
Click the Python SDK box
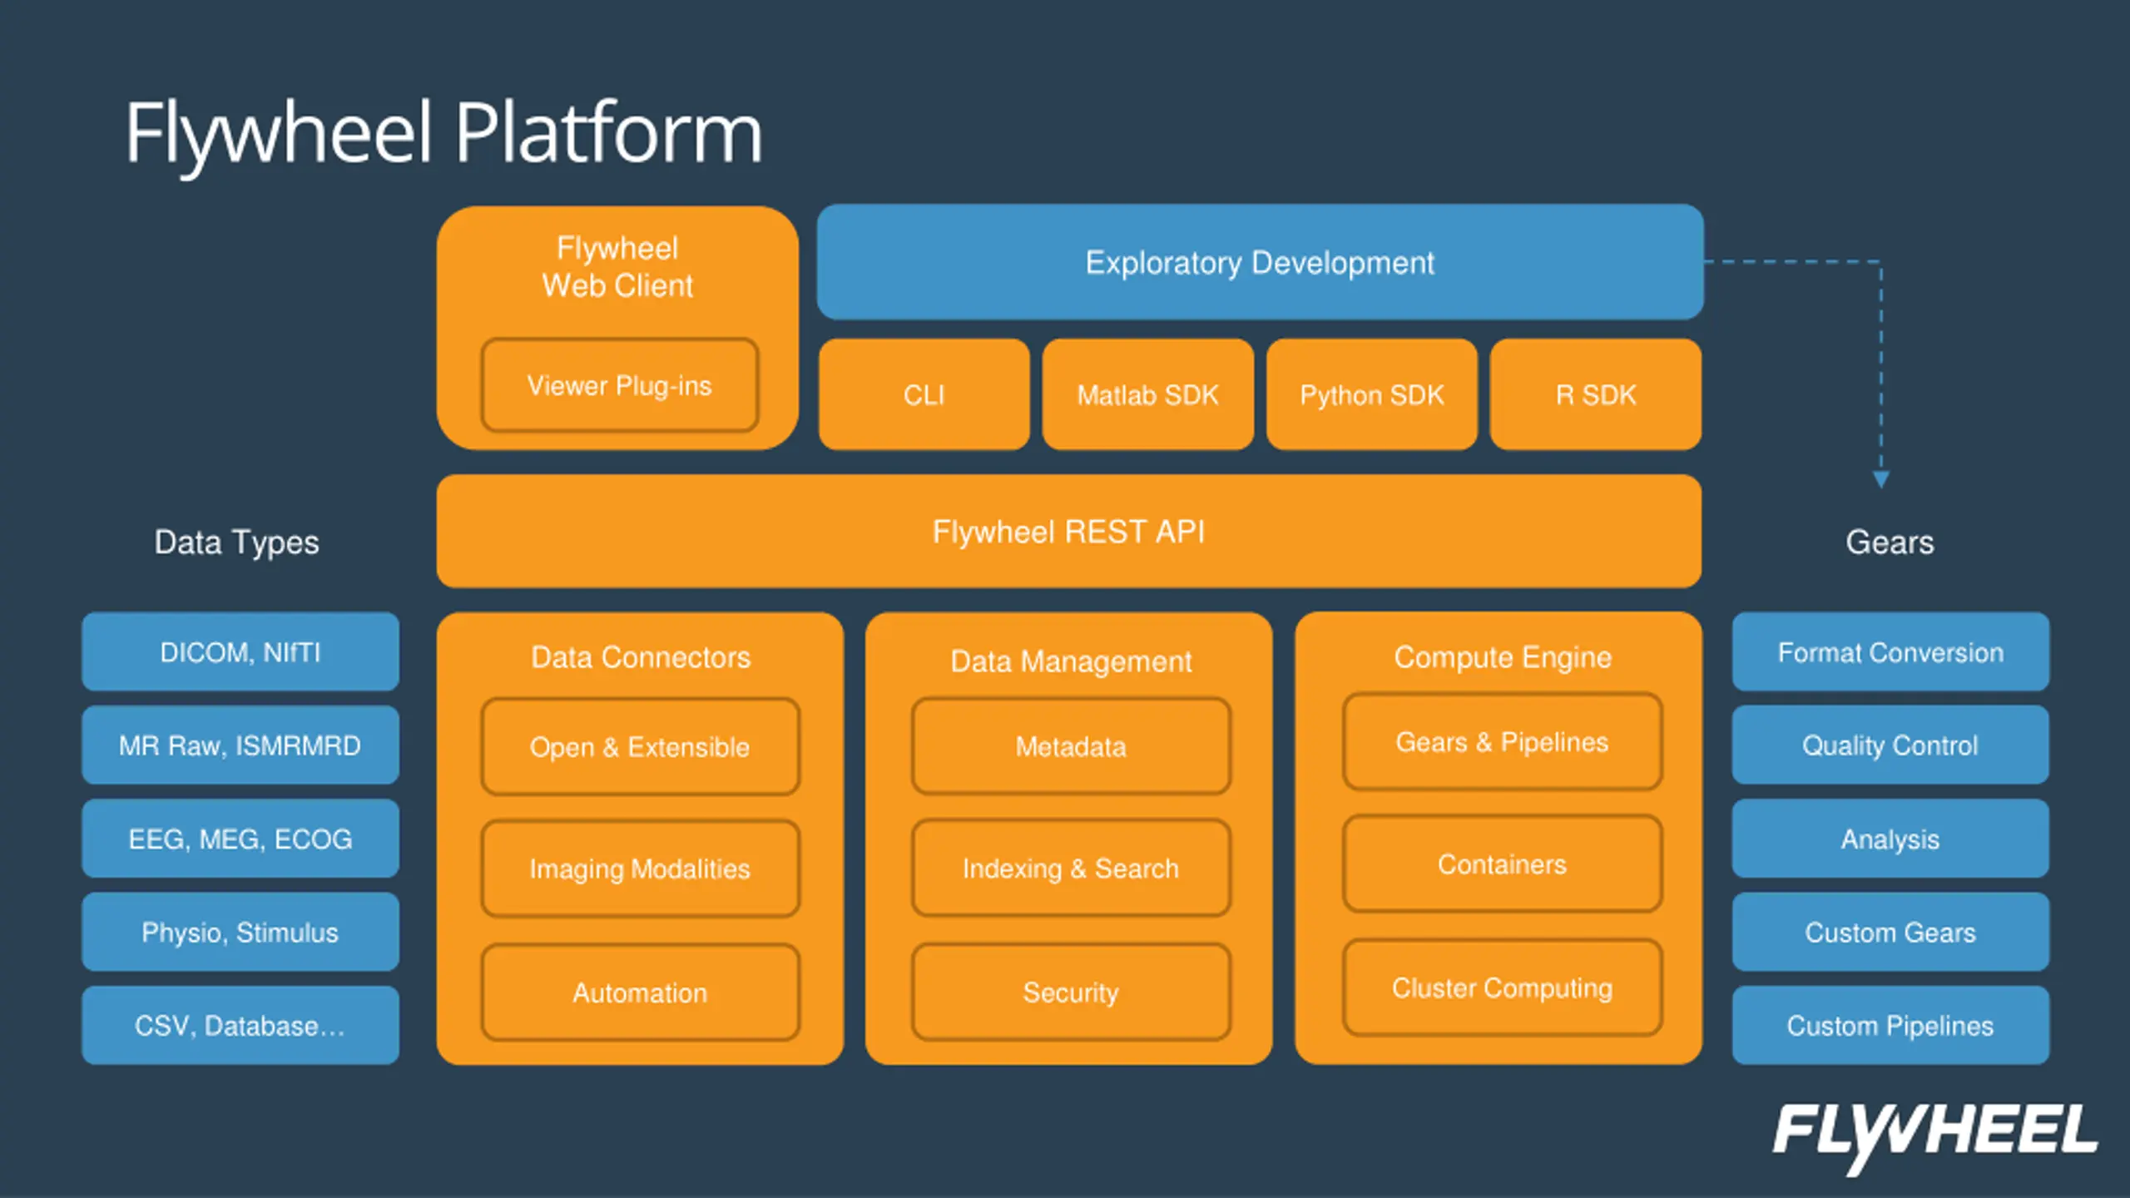coord(1371,394)
